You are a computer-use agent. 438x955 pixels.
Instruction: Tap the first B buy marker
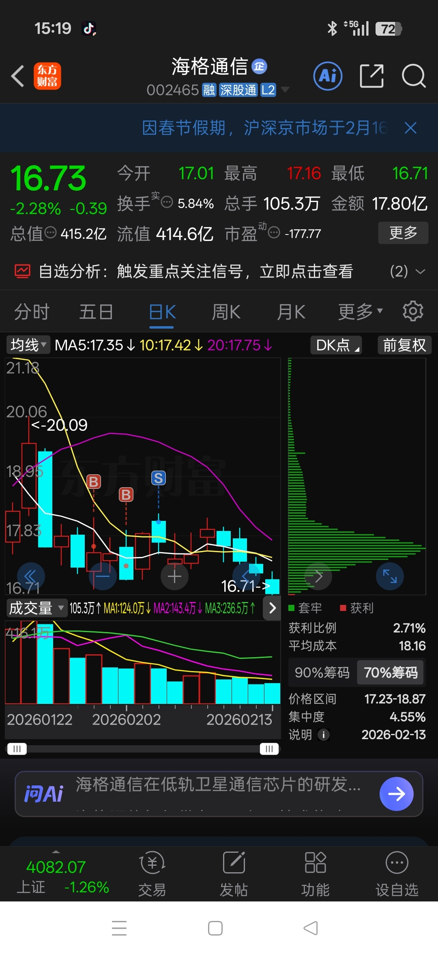[94, 482]
